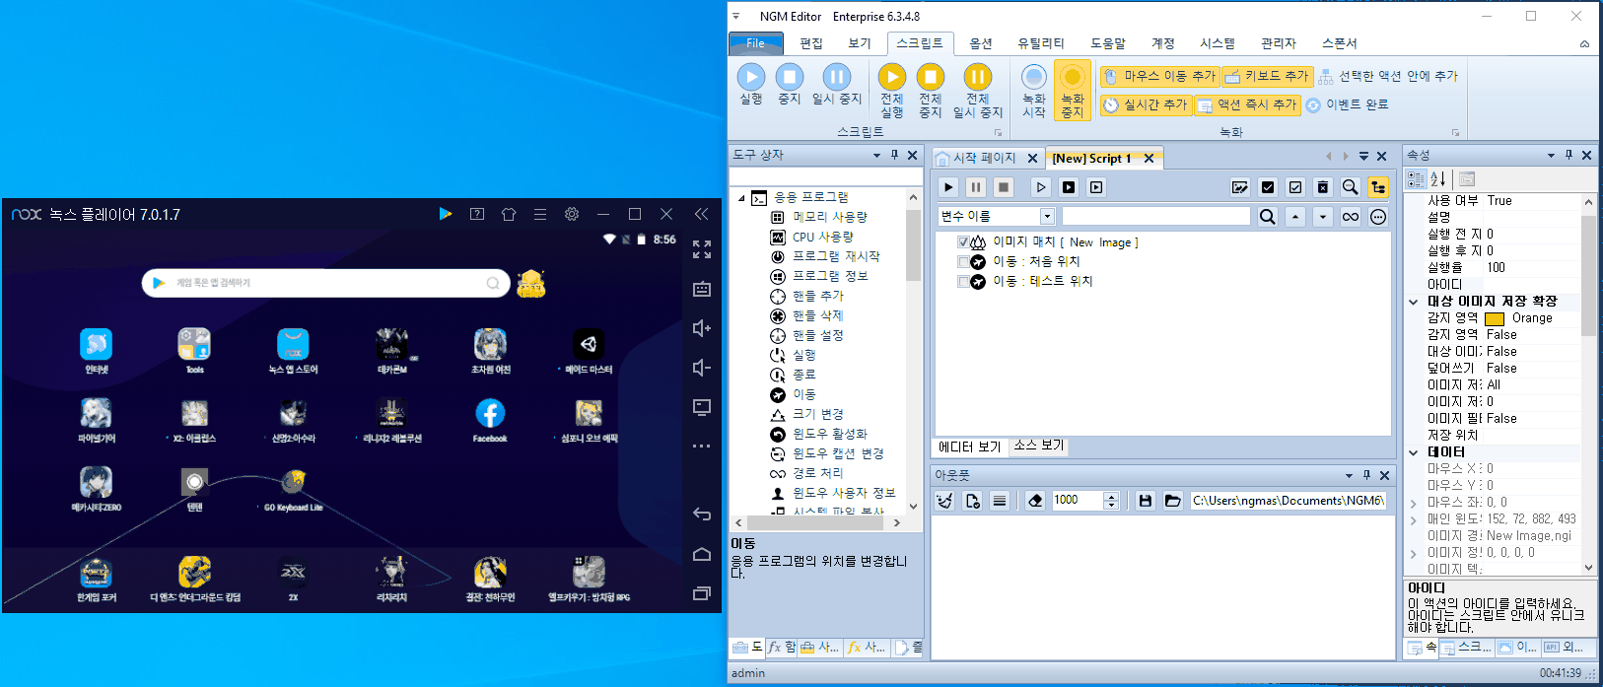The image size is (1603, 687).
Task: Open the 아웃풋 panel dropdown arrow
Action: click(x=1349, y=475)
